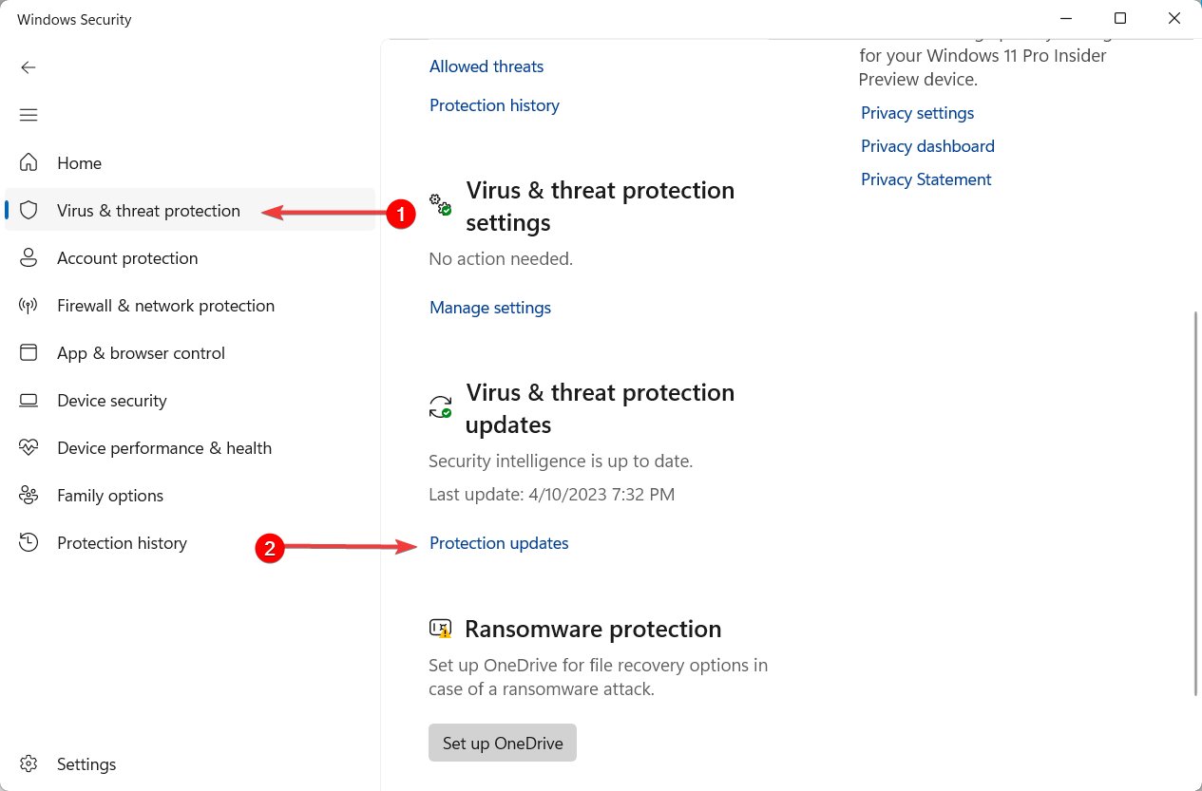The image size is (1202, 791).
Task: Click the Manage settings link
Action: click(x=490, y=308)
